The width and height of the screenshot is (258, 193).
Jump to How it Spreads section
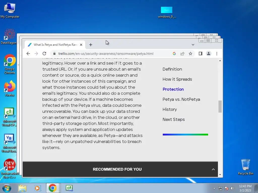[x=177, y=79]
